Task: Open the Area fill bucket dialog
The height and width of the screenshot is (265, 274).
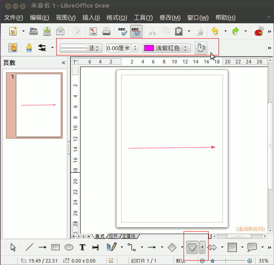Action: 200,48
